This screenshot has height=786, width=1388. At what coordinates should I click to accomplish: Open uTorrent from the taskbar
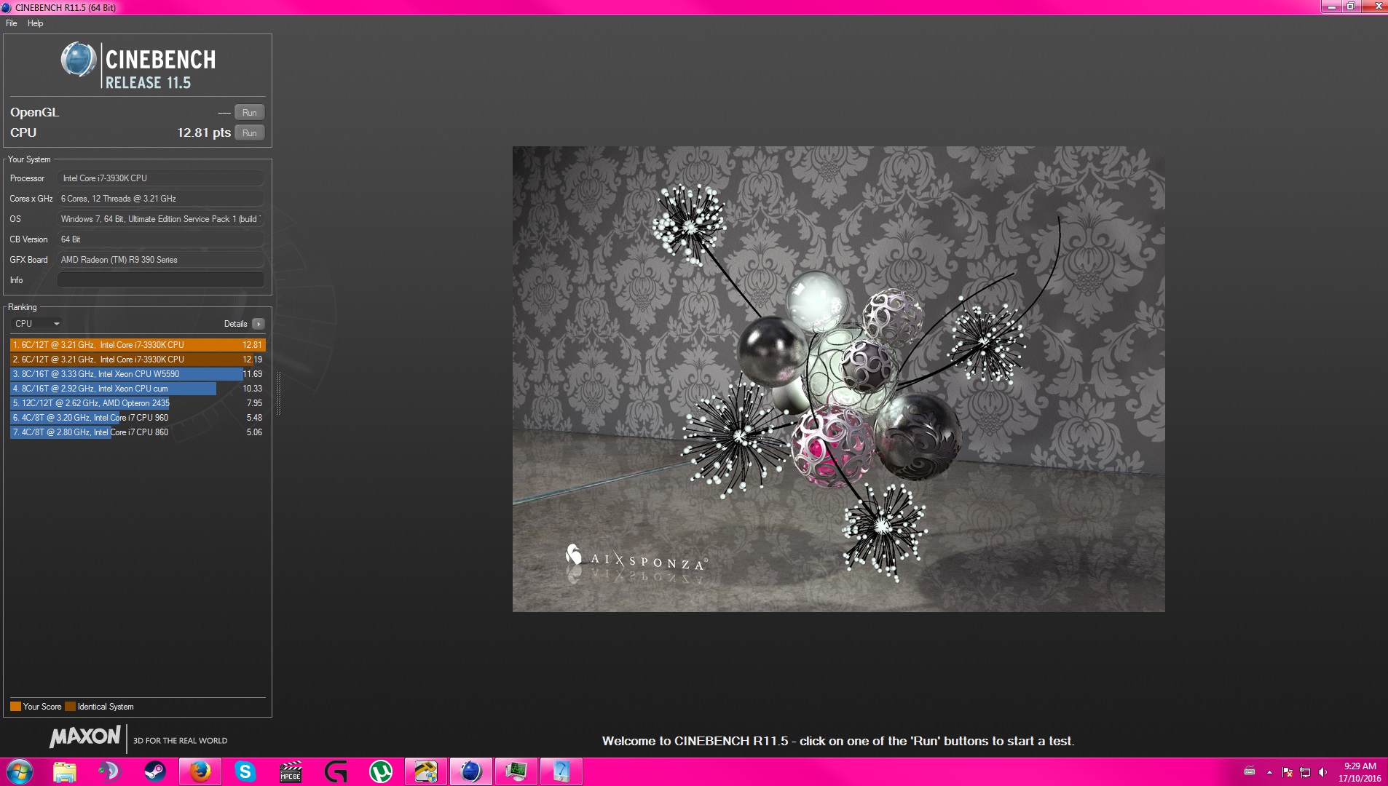click(x=381, y=771)
